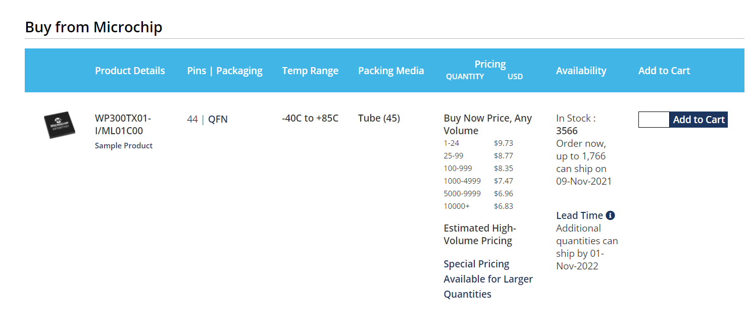Viewport: 748px width, 334px height.
Task: Select the 10000+ quantity price tier
Action: pos(478,206)
